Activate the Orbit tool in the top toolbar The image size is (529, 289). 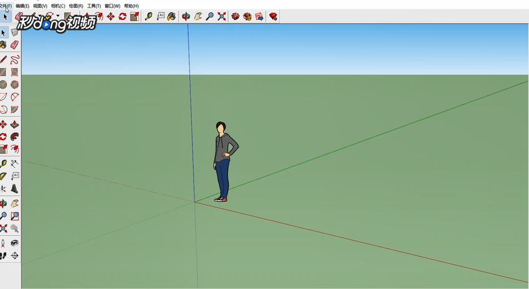pyautogui.click(x=186, y=17)
